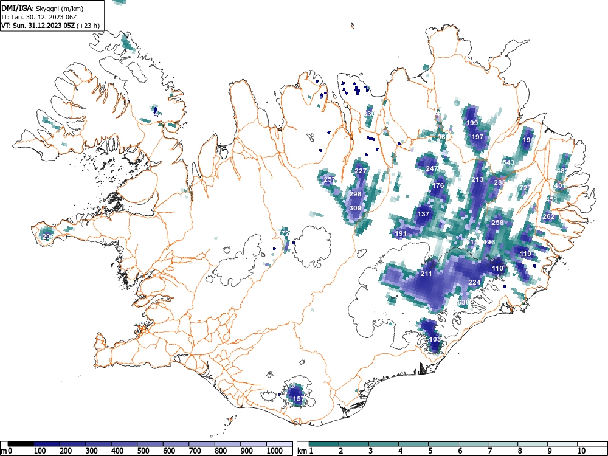Screen dimensions: 608x456
Task: Click the 197 visibility value on the map
Action: point(477,137)
